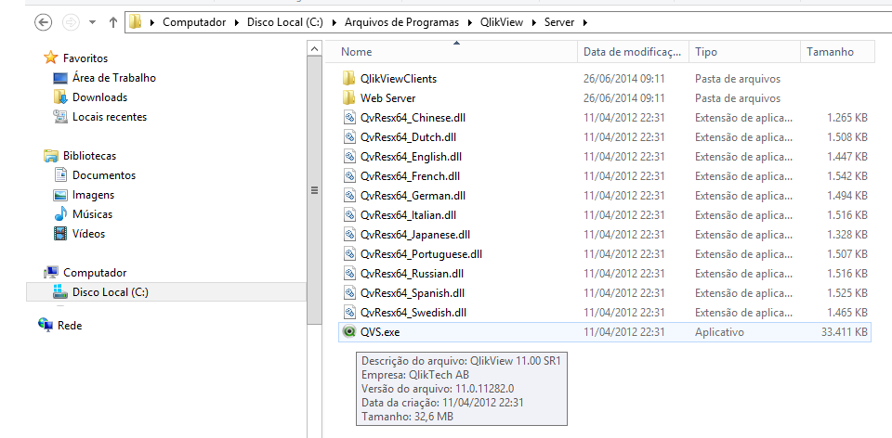Select Disco Local (C:) in address path

pos(285,22)
